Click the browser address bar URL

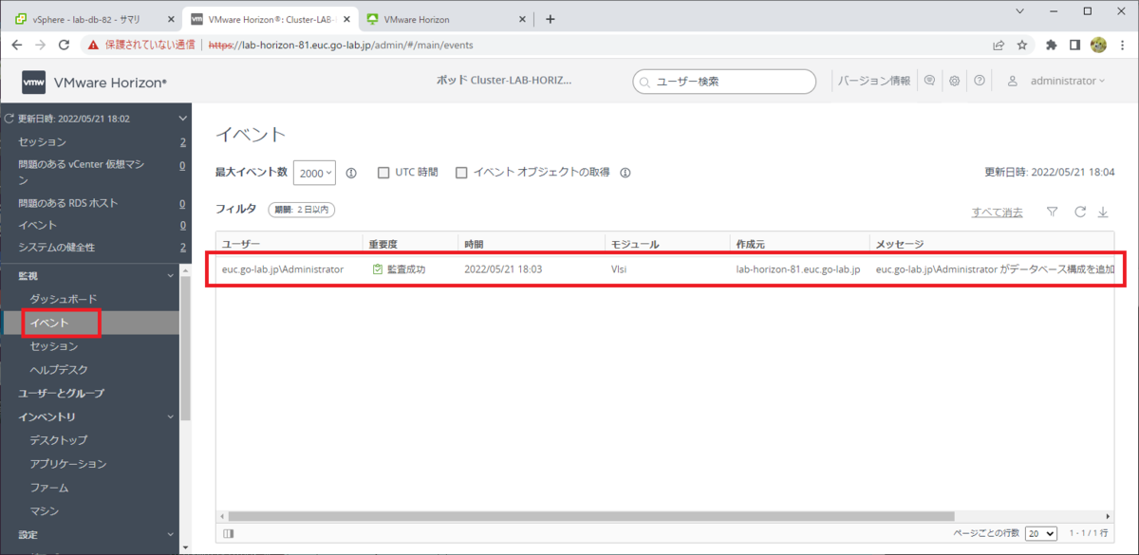click(x=342, y=45)
